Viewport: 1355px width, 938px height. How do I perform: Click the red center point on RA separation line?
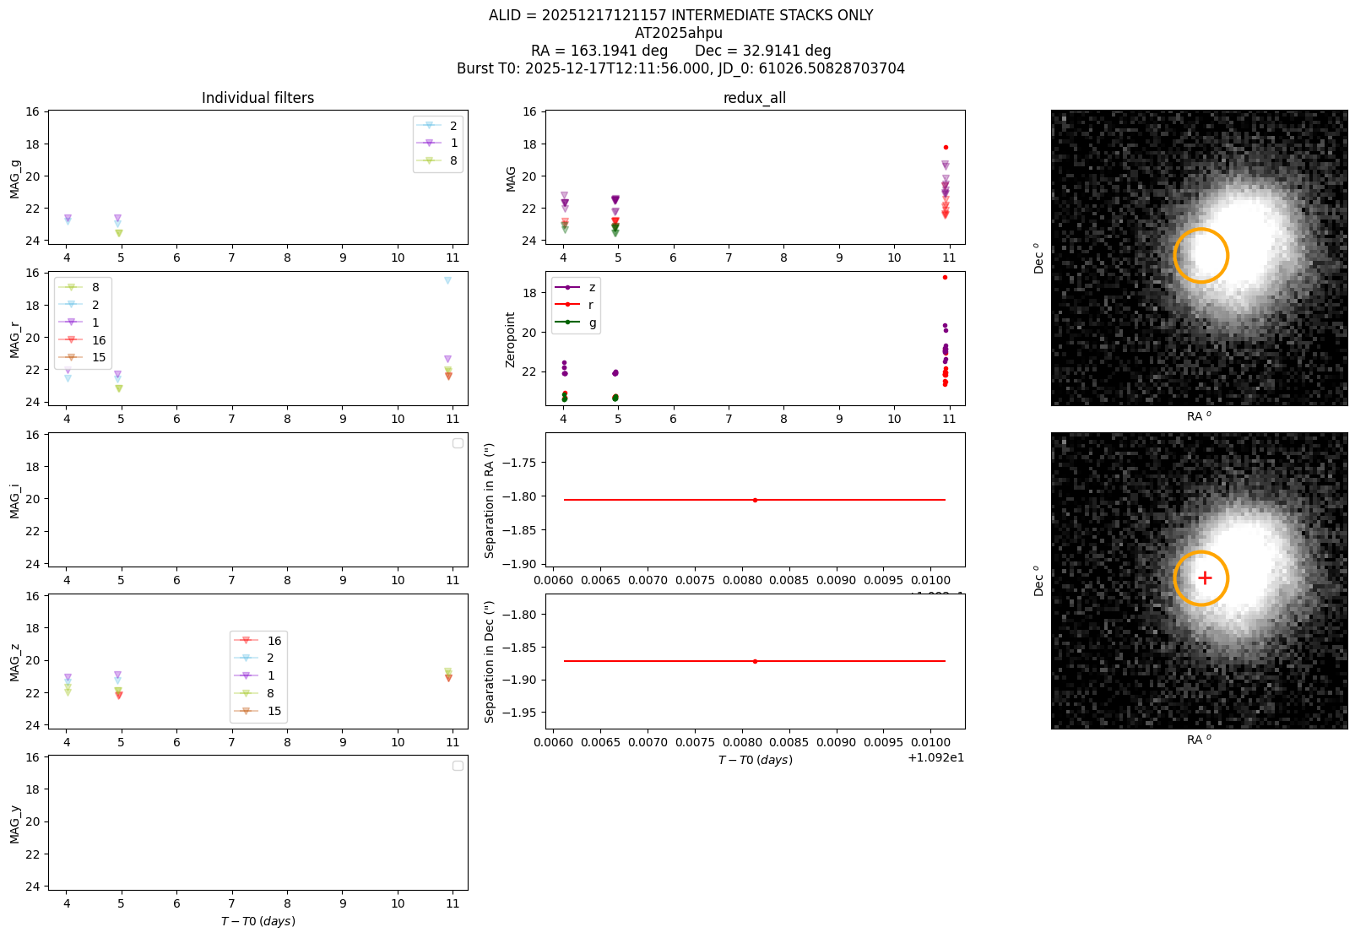click(755, 500)
